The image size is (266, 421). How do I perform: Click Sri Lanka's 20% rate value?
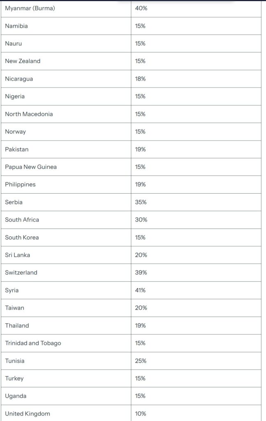(141, 255)
